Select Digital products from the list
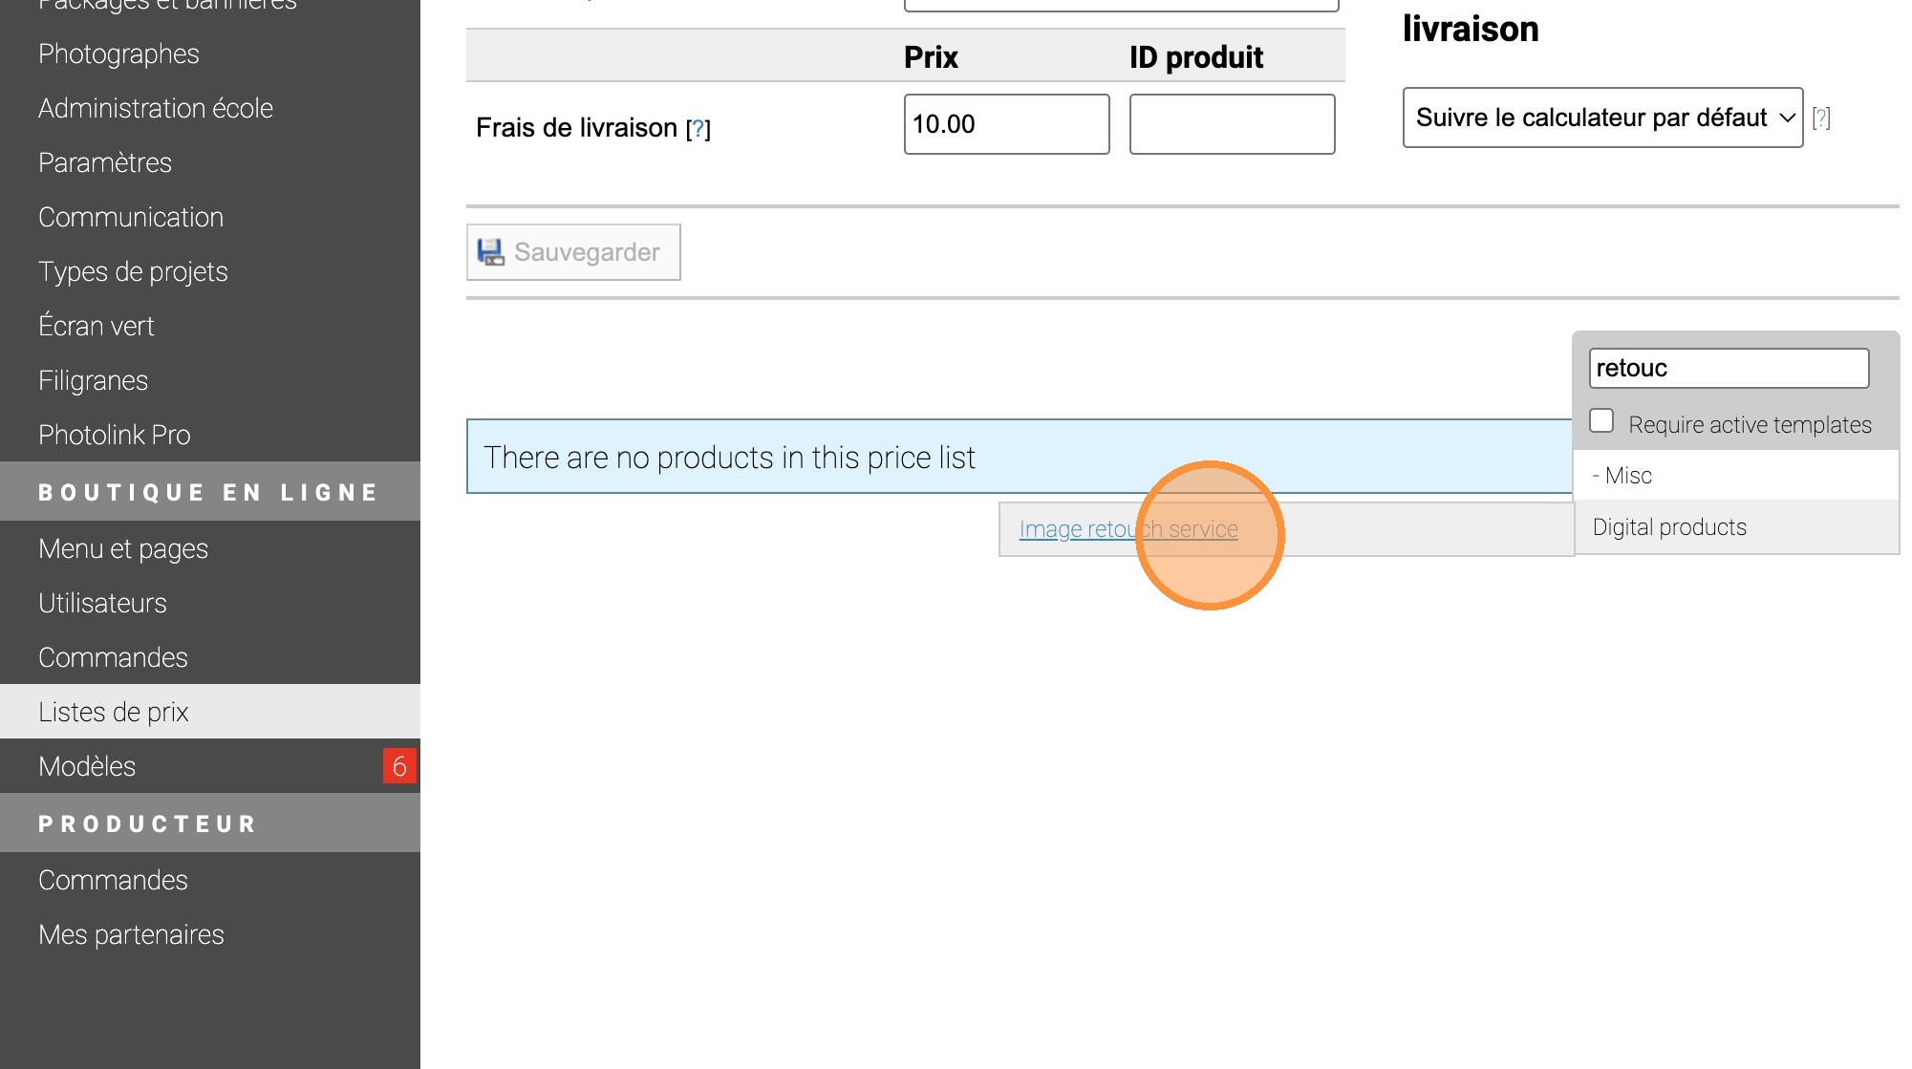Screen dimensions: 1912x1069 [x=1669, y=527]
